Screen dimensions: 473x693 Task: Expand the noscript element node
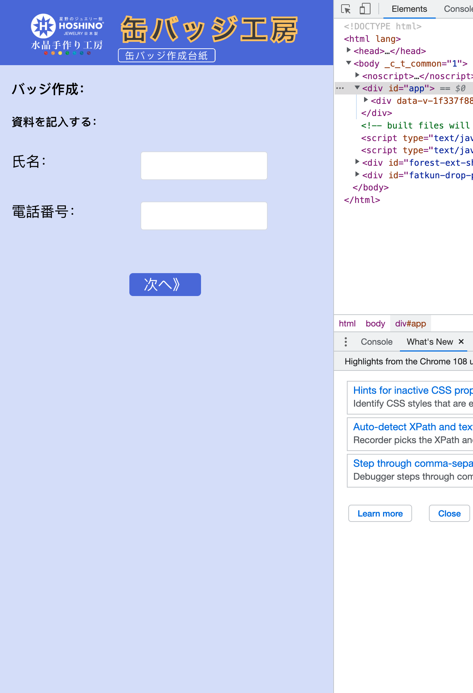coord(357,75)
